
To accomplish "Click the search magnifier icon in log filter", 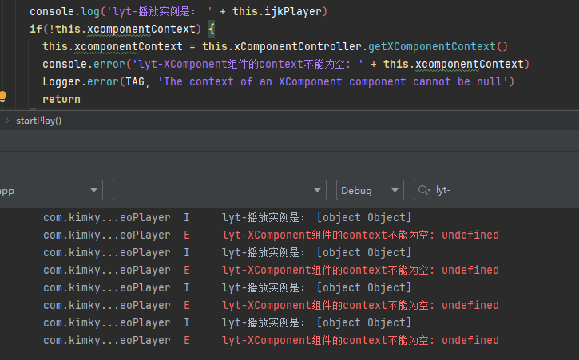I will tap(425, 191).
